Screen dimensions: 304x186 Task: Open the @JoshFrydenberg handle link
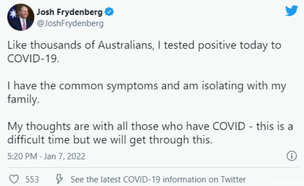click(70, 23)
